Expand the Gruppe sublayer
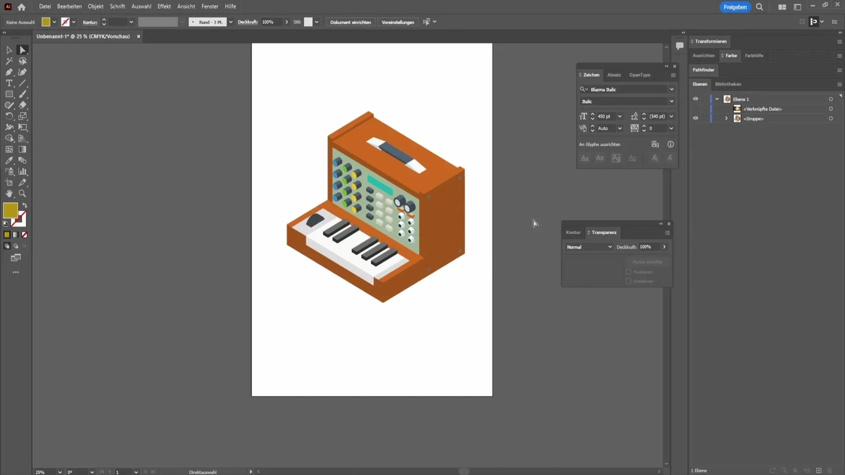The width and height of the screenshot is (845, 475). click(726, 118)
